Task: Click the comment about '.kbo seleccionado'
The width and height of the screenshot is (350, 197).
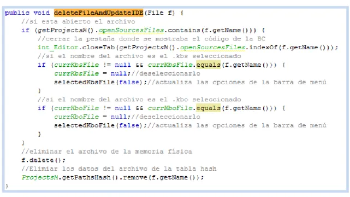Action: coord(140,99)
